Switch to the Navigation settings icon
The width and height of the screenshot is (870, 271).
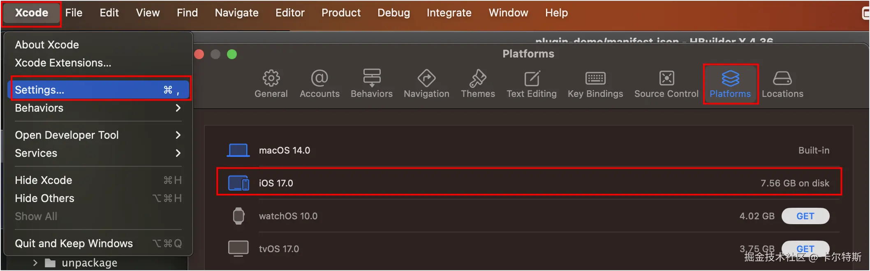pos(426,78)
